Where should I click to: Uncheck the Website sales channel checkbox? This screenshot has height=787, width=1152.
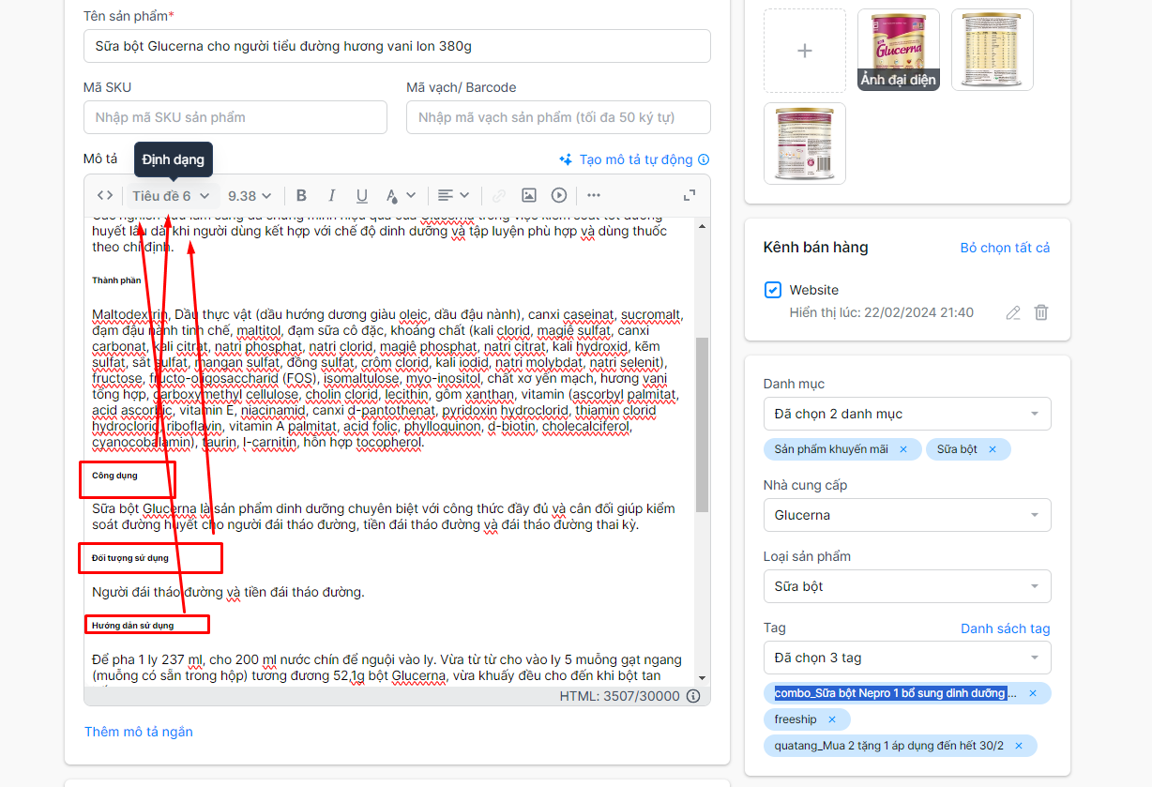(x=773, y=290)
